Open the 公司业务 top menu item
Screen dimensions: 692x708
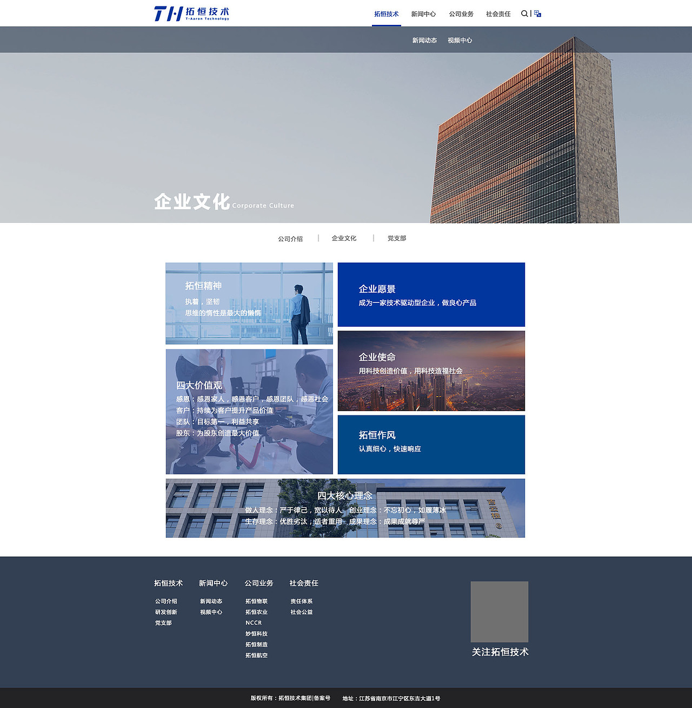(x=461, y=14)
